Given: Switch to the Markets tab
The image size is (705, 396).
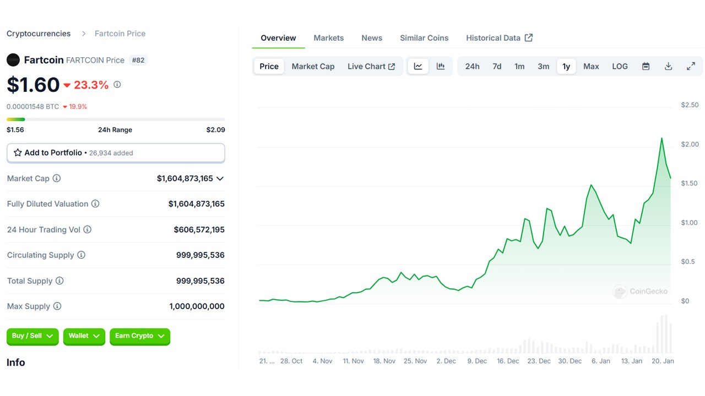Looking at the screenshot, I should [329, 38].
